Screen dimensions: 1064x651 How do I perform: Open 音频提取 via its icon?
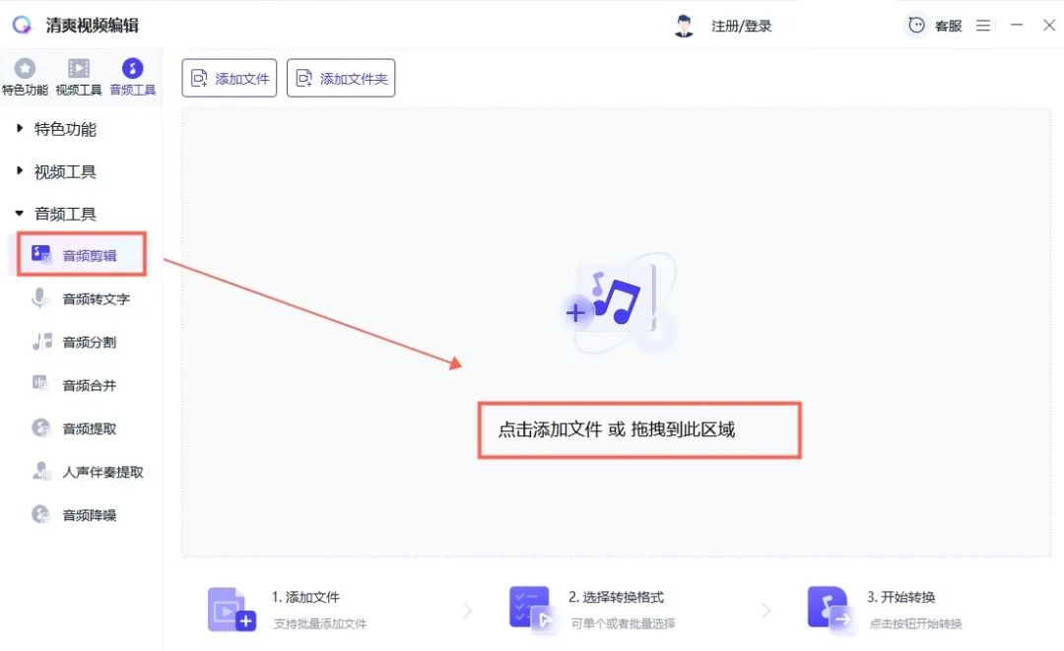40,428
